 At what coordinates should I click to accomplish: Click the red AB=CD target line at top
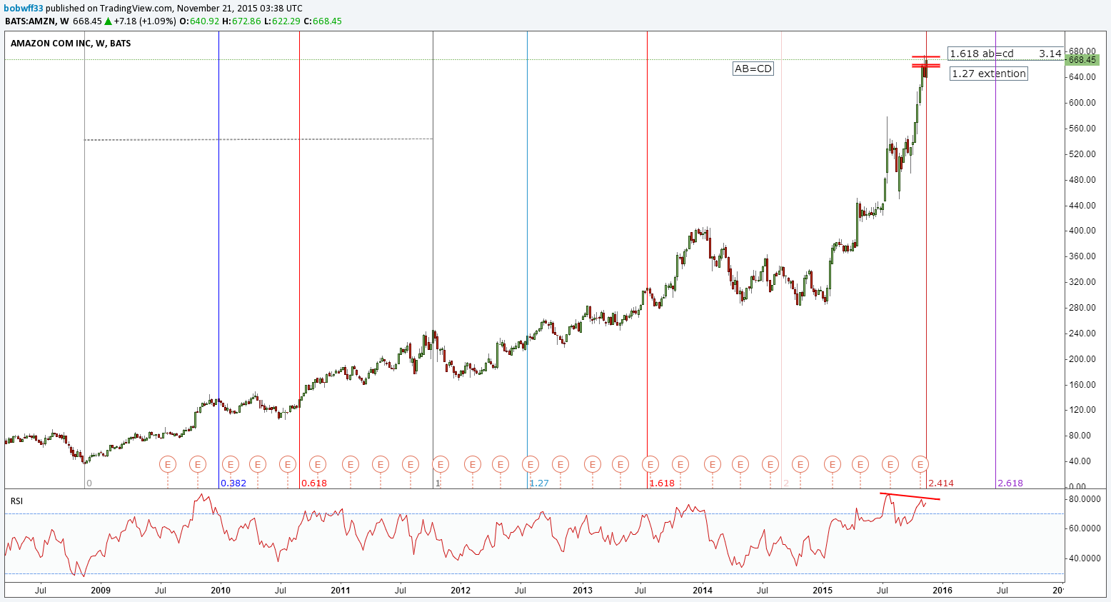(x=926, y=56)
